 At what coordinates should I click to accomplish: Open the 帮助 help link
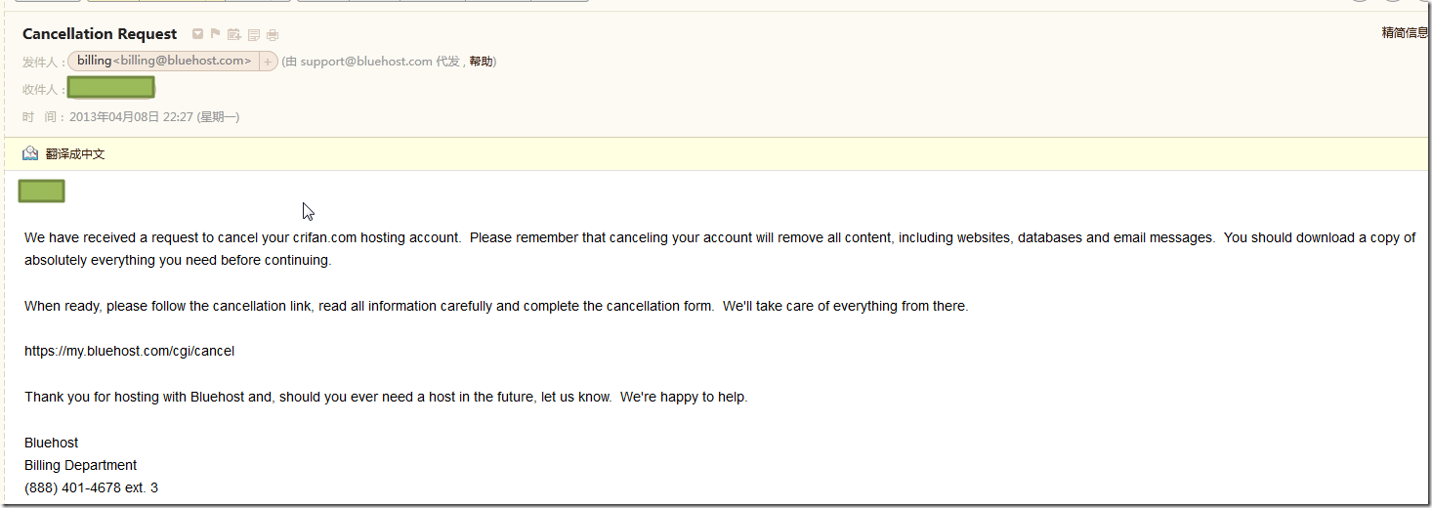pyautogui.click(x=481, y=62)
